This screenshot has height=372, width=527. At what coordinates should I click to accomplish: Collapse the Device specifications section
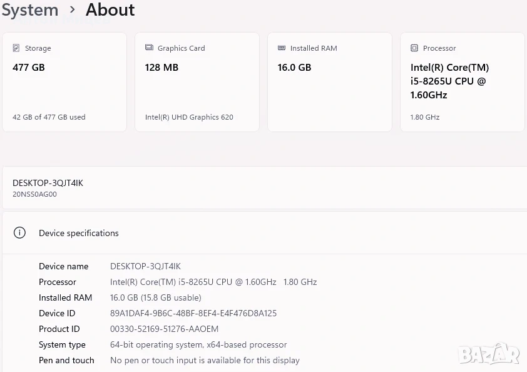point(79,233)
